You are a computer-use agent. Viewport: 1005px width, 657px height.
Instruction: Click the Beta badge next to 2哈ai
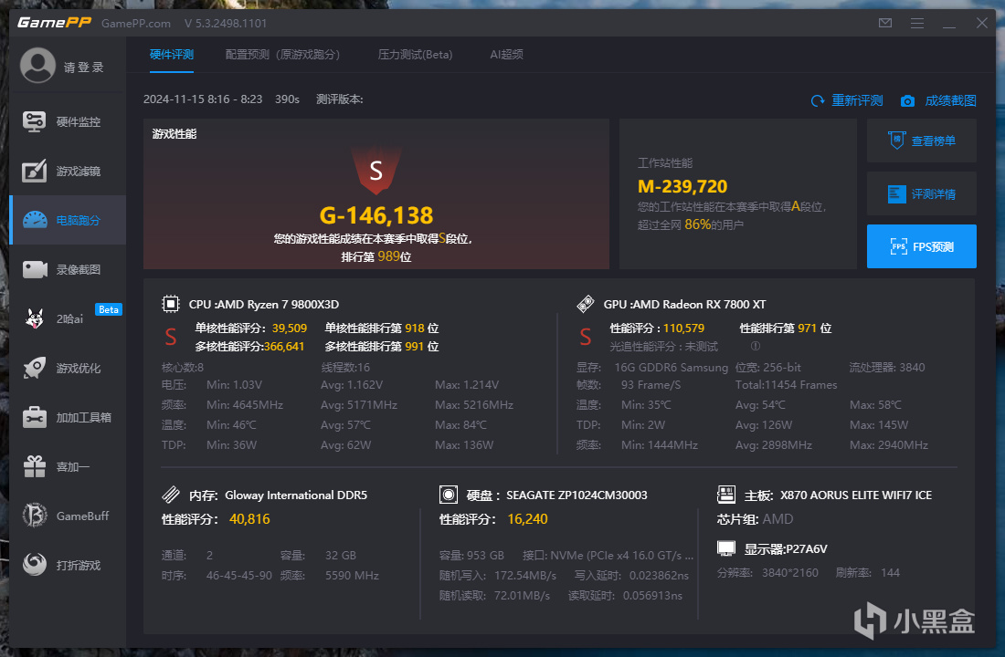(x=109, y=310)
